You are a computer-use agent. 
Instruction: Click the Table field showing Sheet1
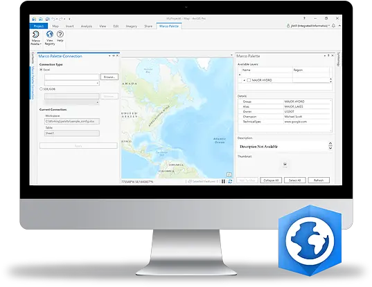coord(72,133)
